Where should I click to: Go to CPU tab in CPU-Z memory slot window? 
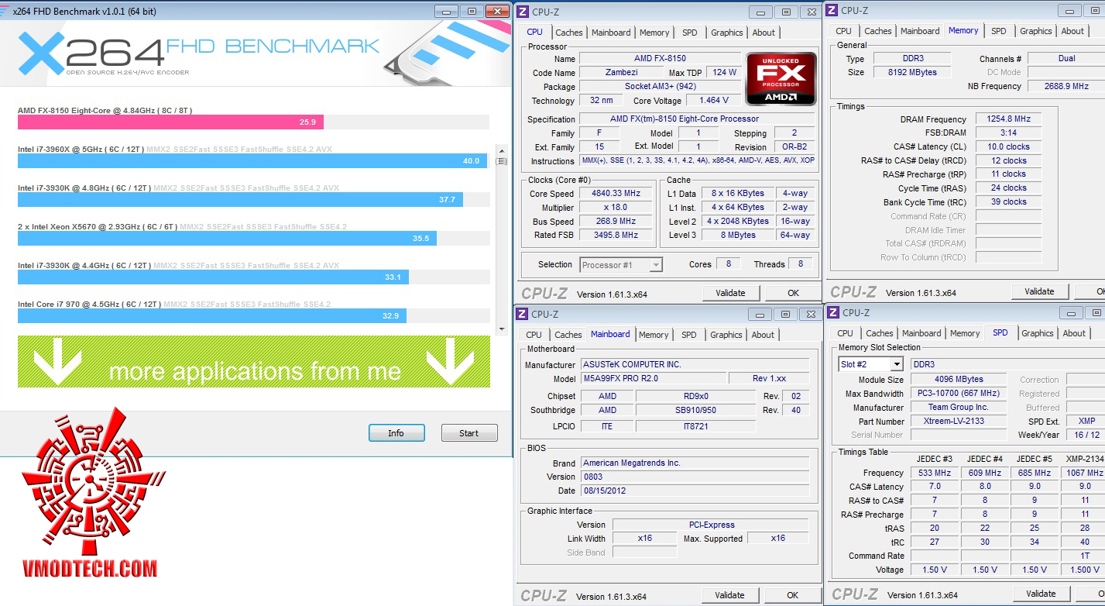click(x=845, y=333)
